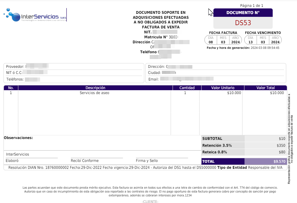
Task: Click the Cantidad column header
Action: [187, 88]
